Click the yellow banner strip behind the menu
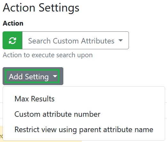Image resolution: width=167 pixels, height=142 pixels. 1,134
